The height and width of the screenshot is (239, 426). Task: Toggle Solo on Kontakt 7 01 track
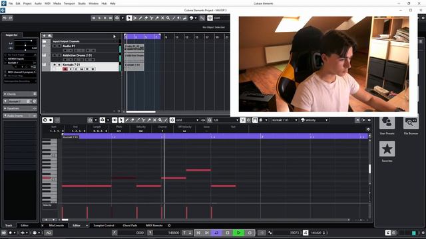coord(59,65)
